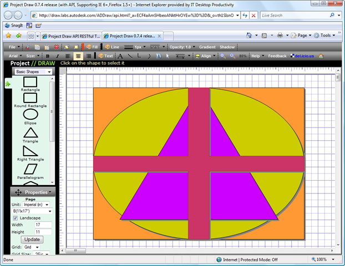This screenshot has height=266, width=345.
Task: Click the Update button
Action: click(x=31, y=239)
